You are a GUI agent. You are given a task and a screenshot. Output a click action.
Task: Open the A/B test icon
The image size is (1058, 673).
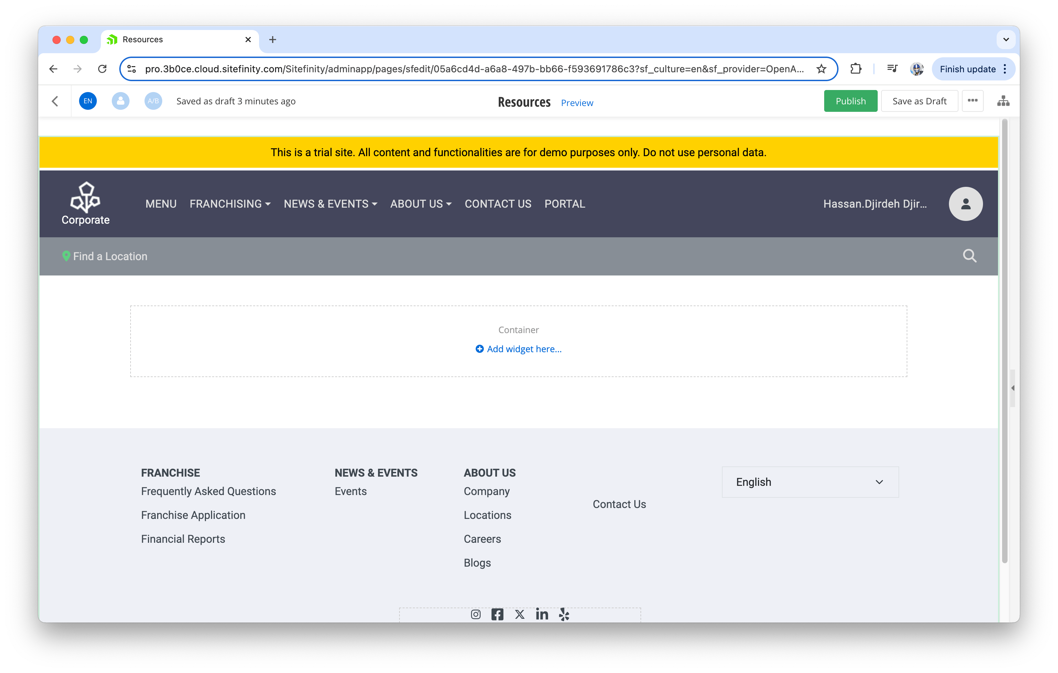(153, 101)
